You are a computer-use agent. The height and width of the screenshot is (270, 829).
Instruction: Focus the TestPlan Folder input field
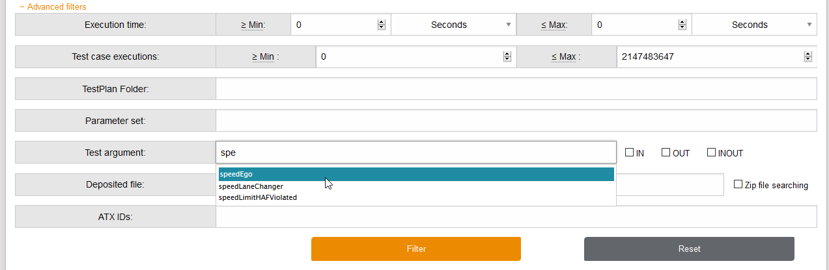pyautogui.click(x=516, y=88)
